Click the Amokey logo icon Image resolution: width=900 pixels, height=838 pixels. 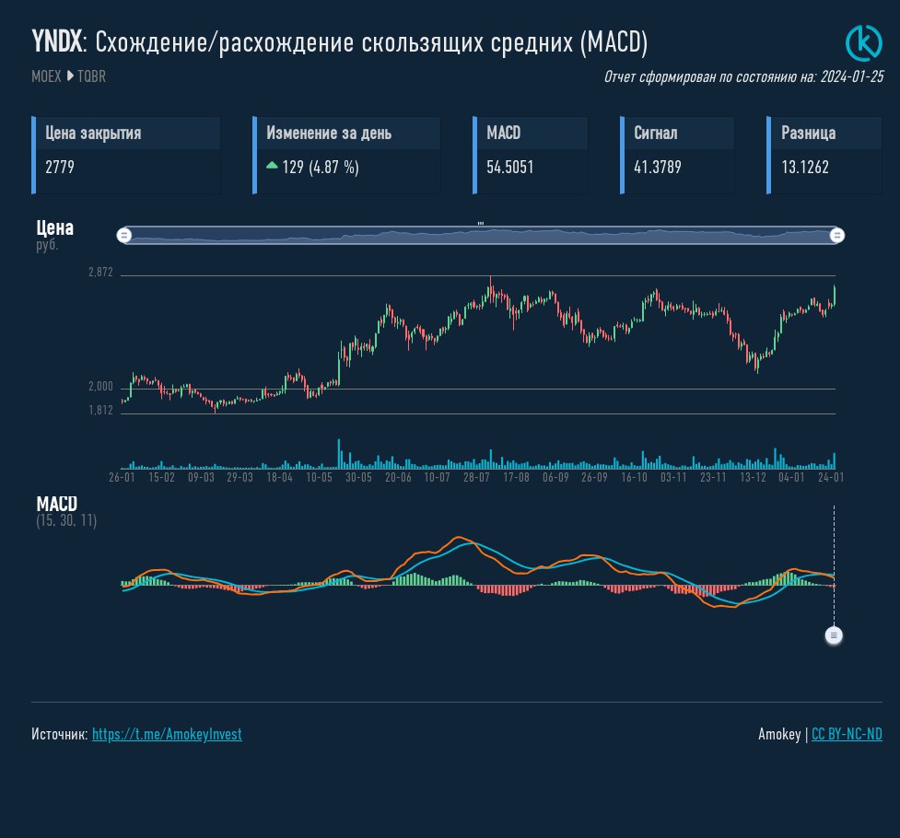[863, 42]
